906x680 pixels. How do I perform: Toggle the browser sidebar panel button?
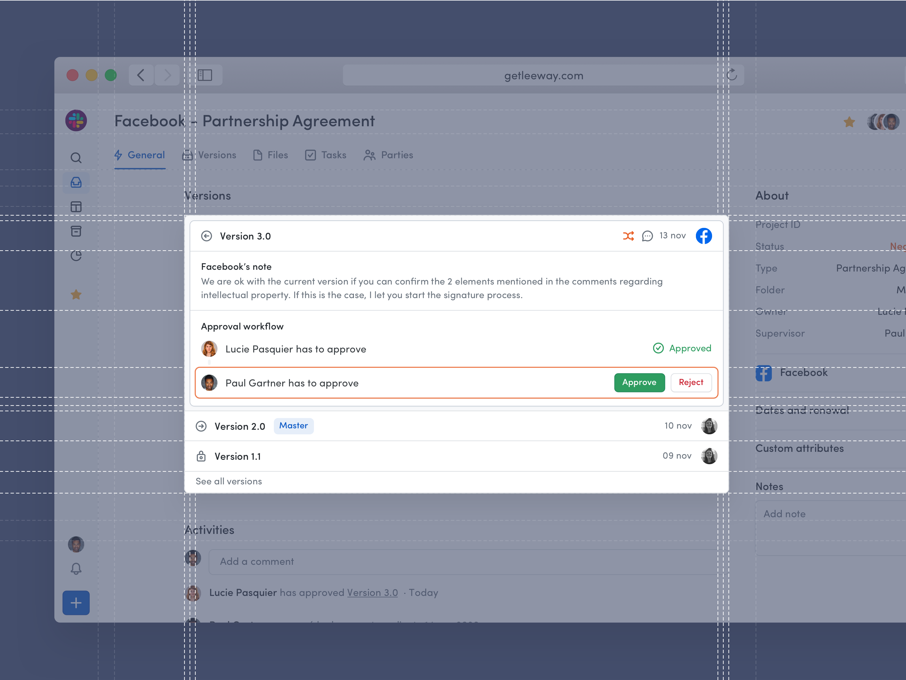(205, 75)
